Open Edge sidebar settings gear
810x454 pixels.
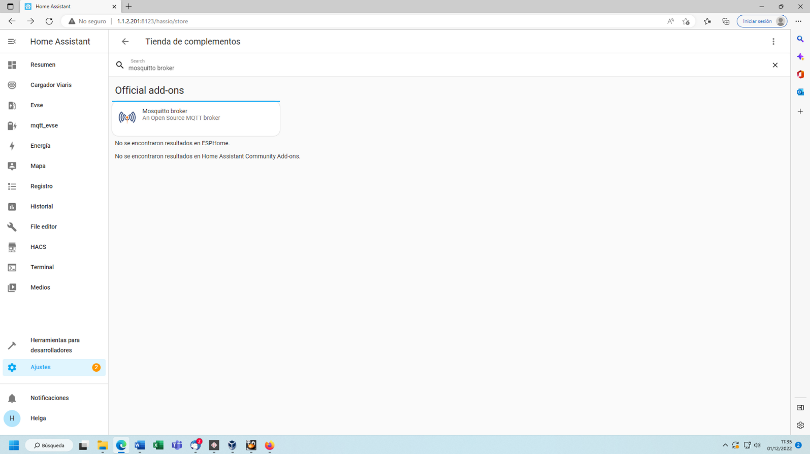coord(800,426)
